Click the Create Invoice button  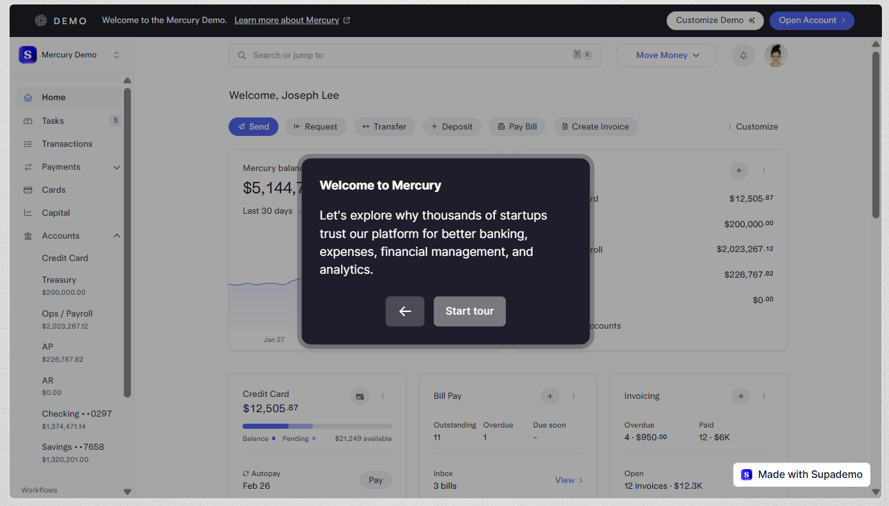pos(596,126)
